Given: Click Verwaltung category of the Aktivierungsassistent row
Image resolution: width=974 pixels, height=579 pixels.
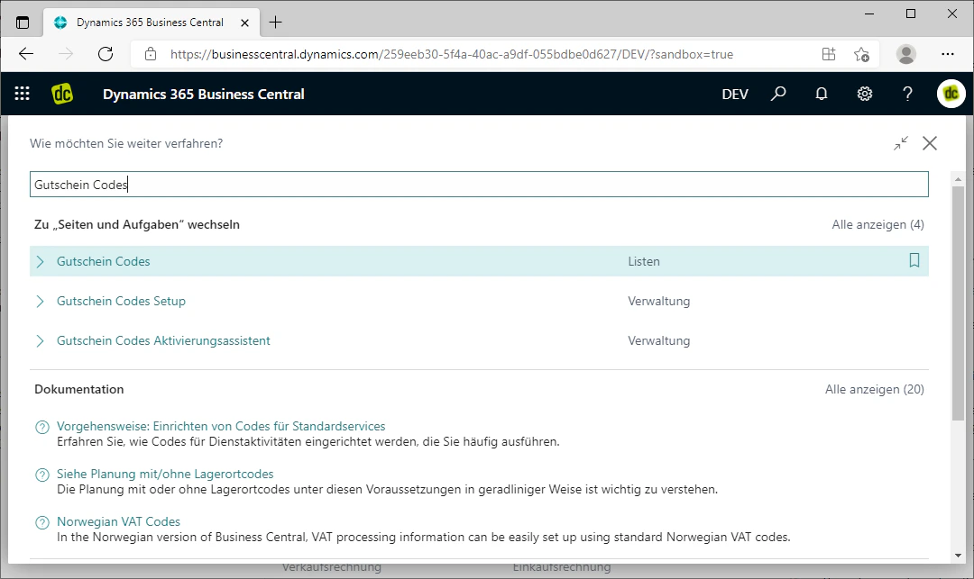Looking at the screenshot, I should (x=659, y=341).
